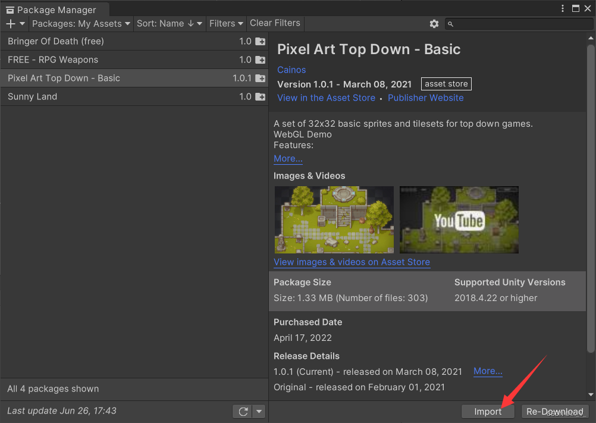Screen dimensions: 596x423
Task: Click the Re-Download button
Action: (x=554, y=412)
